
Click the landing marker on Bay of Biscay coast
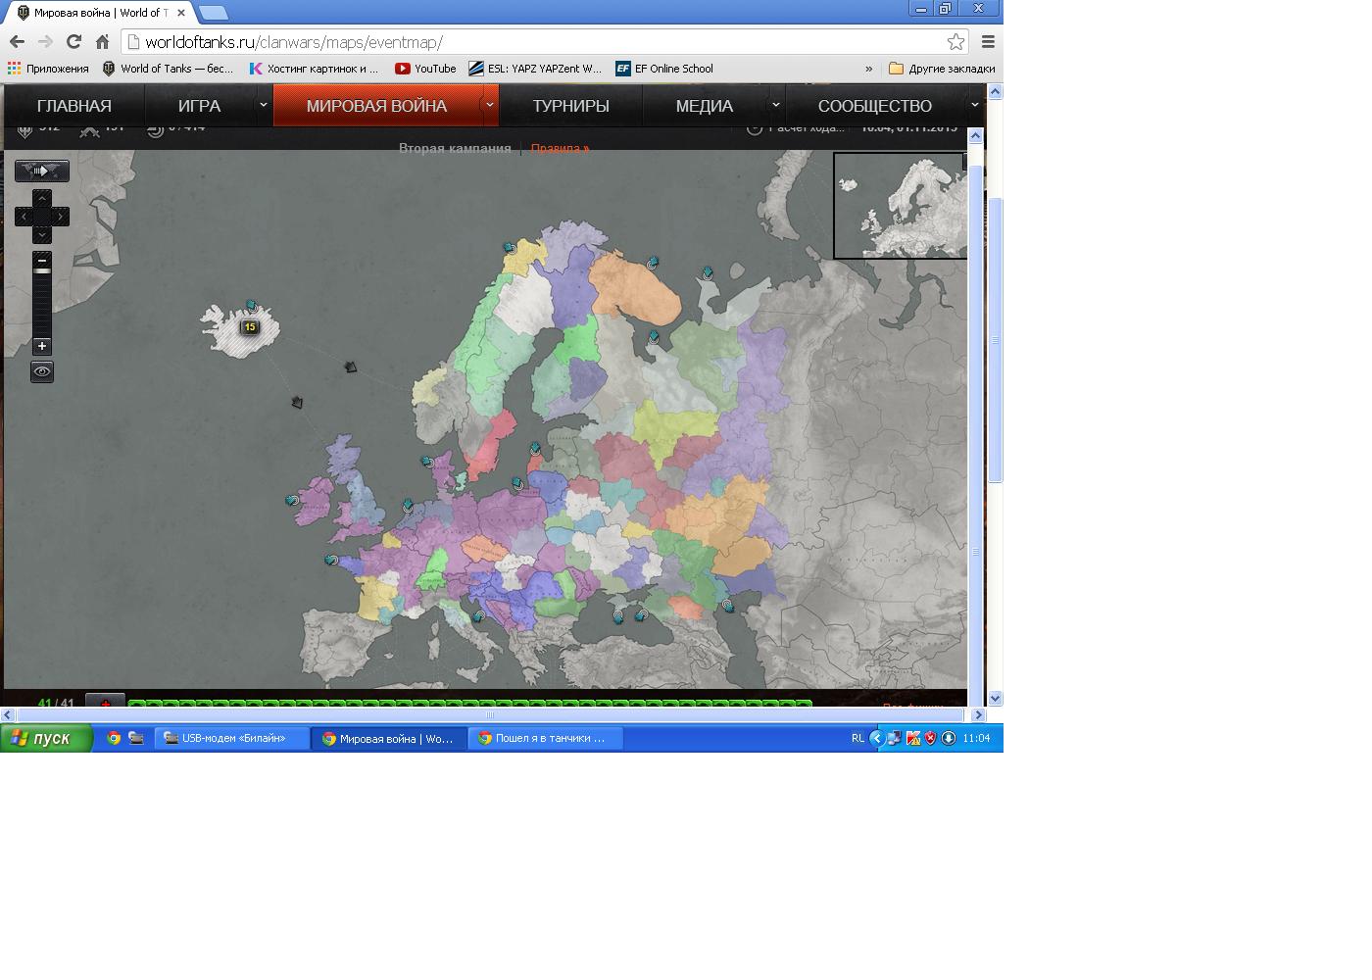pos(331,561)
